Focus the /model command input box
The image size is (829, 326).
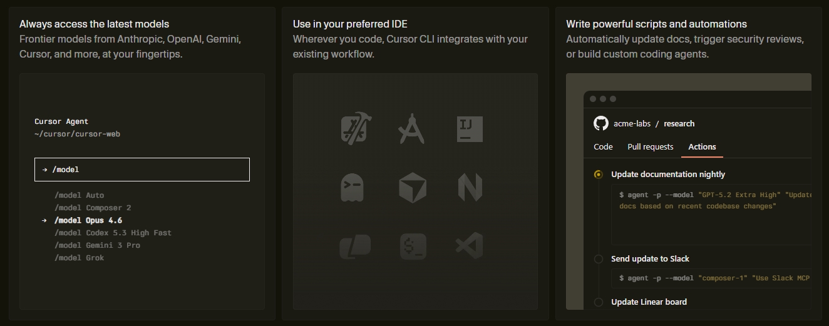142,170
